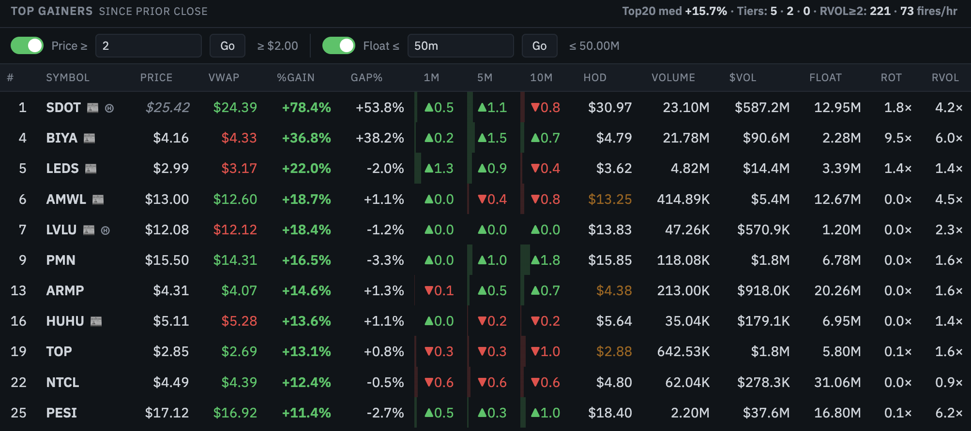Select the LEDS ticker symbol
The height and width of the screenshot is (431, 971).
62,168
